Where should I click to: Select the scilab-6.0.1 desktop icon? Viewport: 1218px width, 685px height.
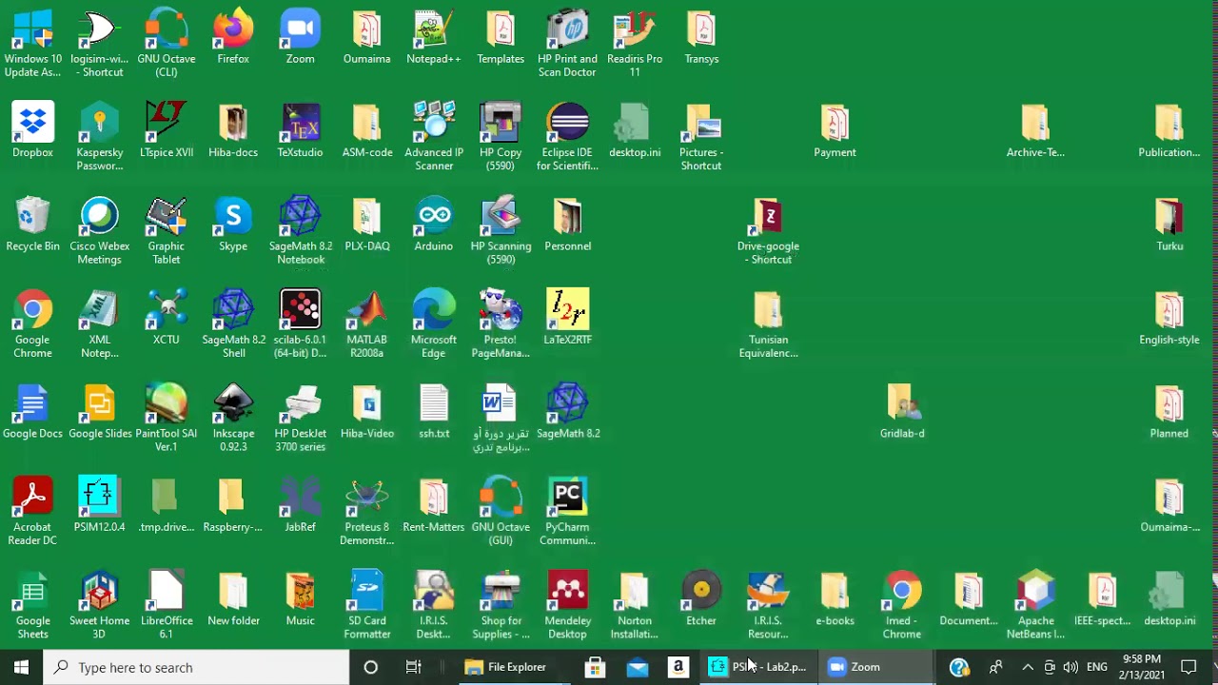tap(300, 324)
